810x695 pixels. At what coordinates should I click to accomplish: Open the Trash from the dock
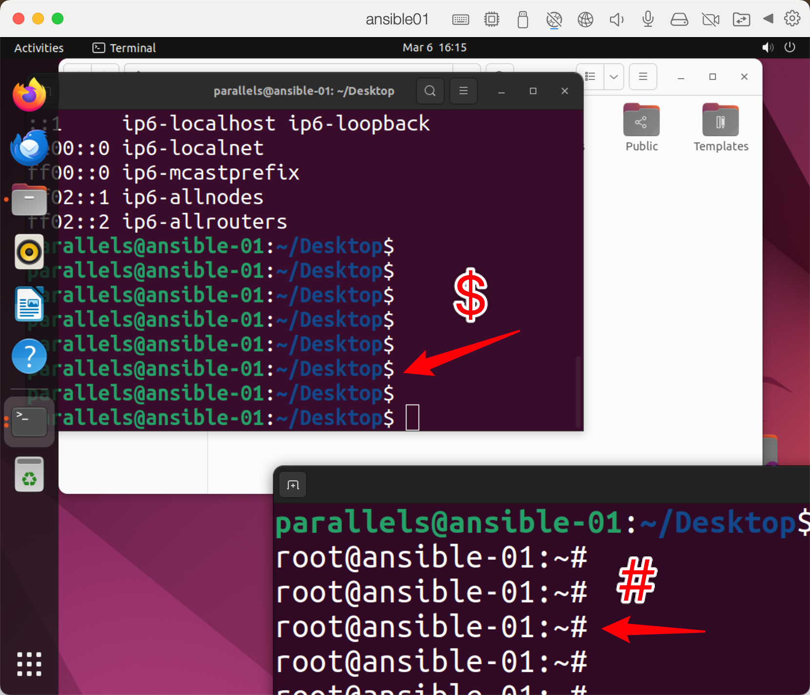coord(29,474)
